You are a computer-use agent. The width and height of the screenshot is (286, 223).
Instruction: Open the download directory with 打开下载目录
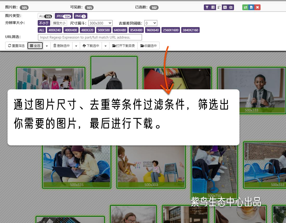point(123,46)
